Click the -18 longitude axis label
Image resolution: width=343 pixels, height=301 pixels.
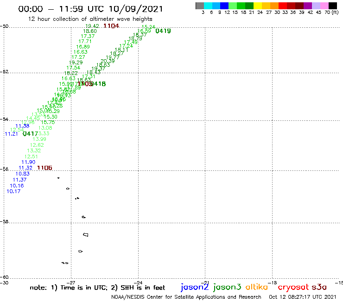click(x=273, y=282)
